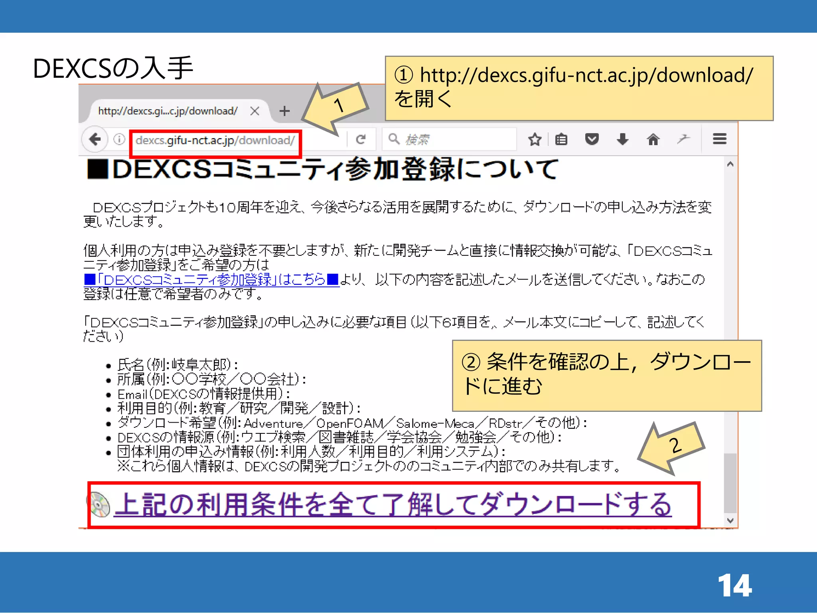The image size is (817, 613).
Task: Open the DEXCSコミュニティ参加登録はこちら link
Action: [211, 279]
